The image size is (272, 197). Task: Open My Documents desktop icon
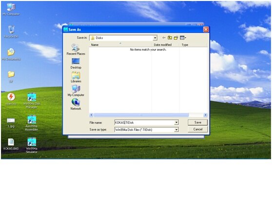pos(11,54)
